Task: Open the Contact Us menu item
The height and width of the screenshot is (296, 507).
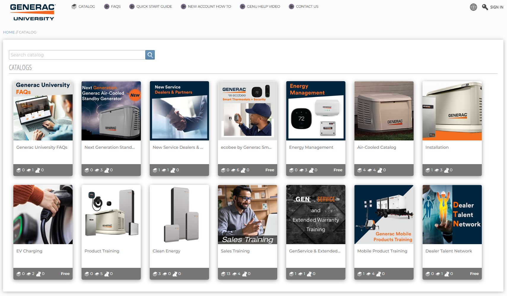Action: [x=307, y=7]
